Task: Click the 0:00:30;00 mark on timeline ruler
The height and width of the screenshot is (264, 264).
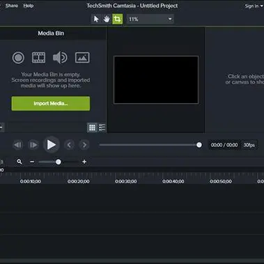Action: coord(126,182)
